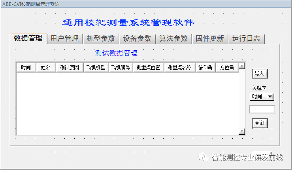Open the 用户管理 tab
Viewport: 292px width, 170px height.
pyautogui.click(x=64, y=39)
